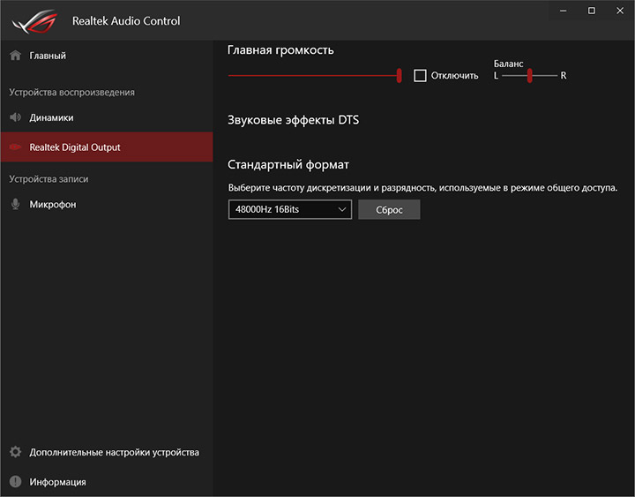Click the exclamation icon beside Информация
Viewport: 635px width, 497px height.
point(15,482)
